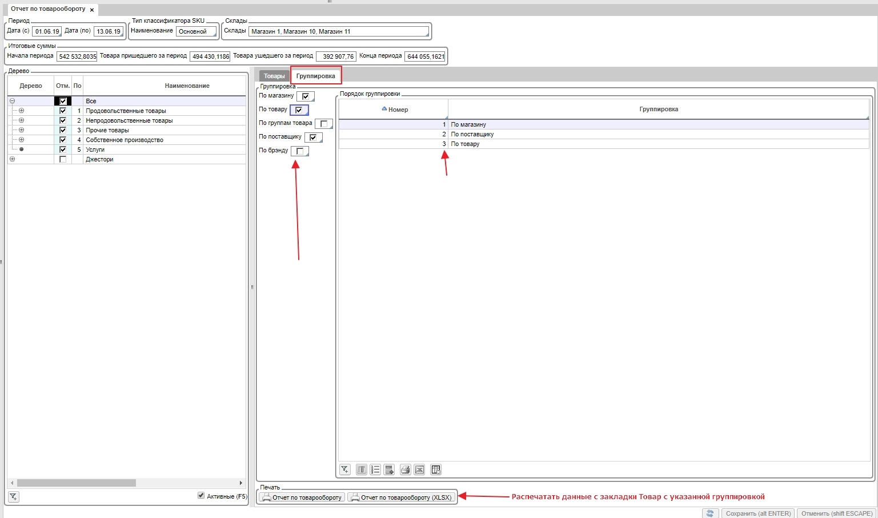This screenshot has height=518, width=878.
Task: Click the Отменить (shift ESCAPE) button
Action: [836, 513]
